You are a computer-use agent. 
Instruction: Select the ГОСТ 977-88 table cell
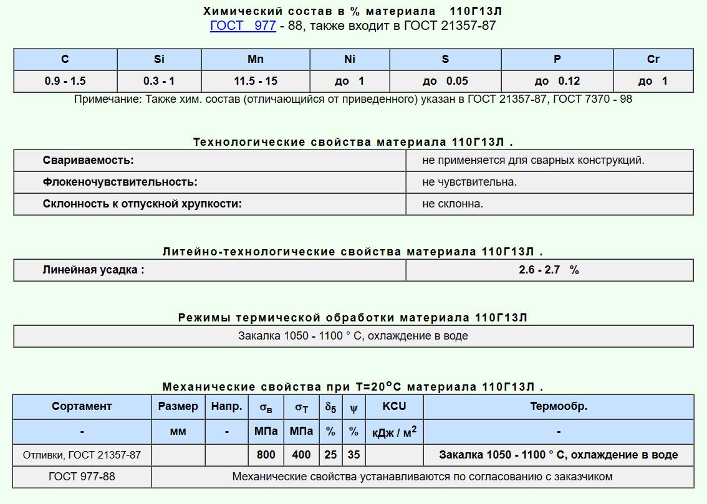pos(82,477)
